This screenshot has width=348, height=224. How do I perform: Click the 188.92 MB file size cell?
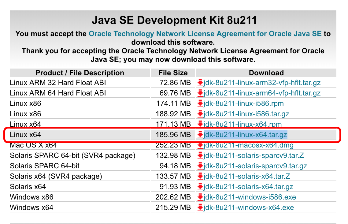[173, 114]
